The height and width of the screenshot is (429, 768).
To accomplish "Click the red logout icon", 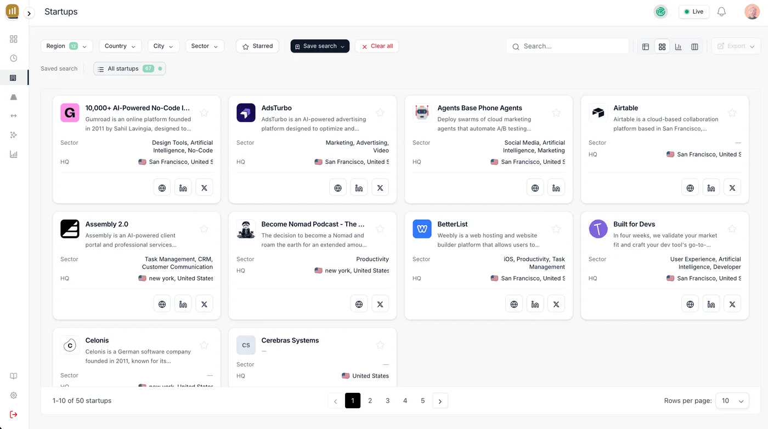I will pyautogui.click(x=14, y=414).
